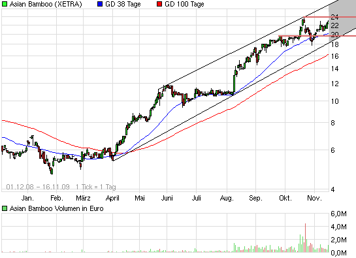Click the 'Feb.' month axis label
The width and height of the screenshot is (356, 258).
pyautogui.click(x=57, y=198)
